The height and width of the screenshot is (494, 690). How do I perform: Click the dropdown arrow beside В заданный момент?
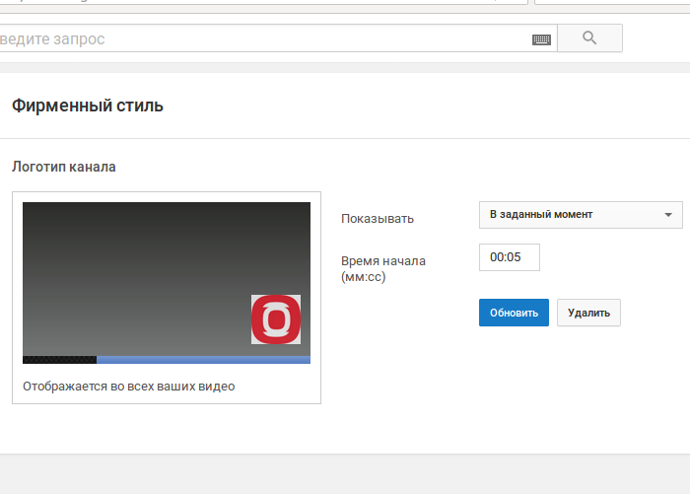click(668, 214)
